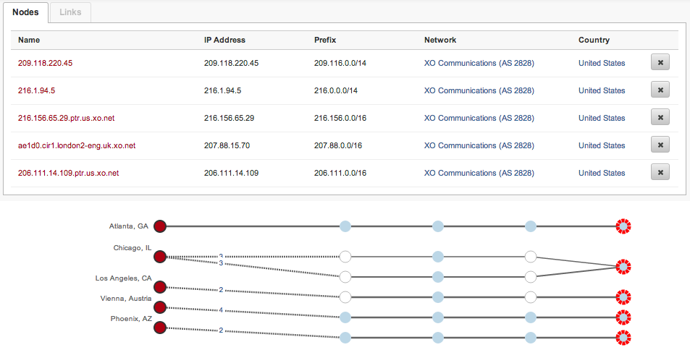Delete the london2-eng.uk.xo.net node
The image size is (690, 363).
[x=660, y=145]
